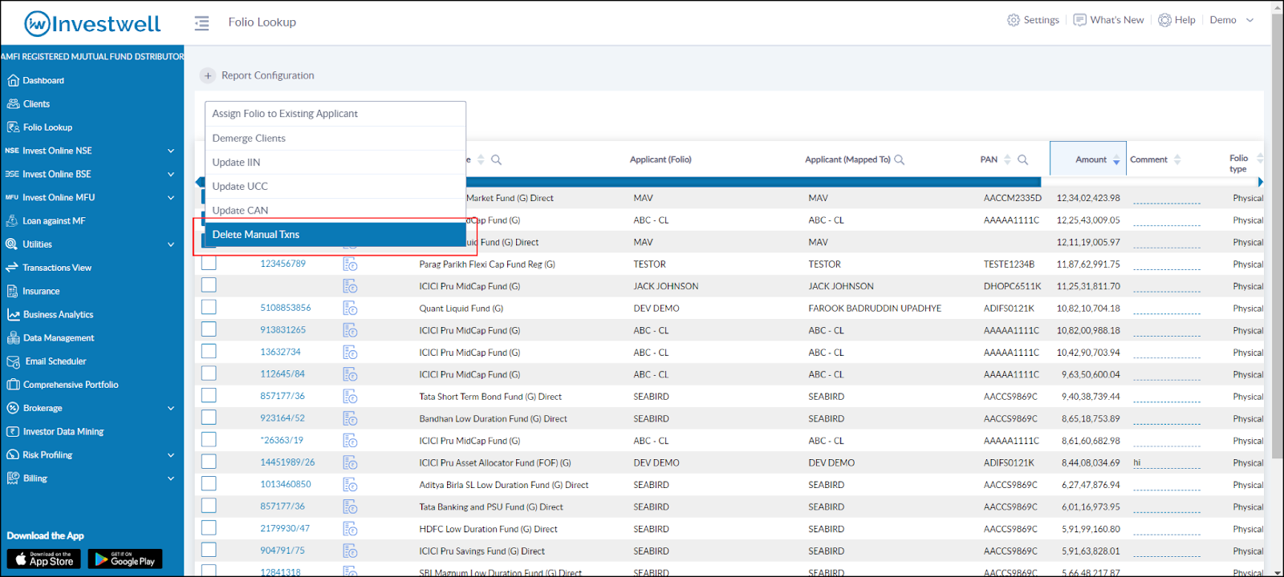This screenshot has height=577, width=1284.
Task: Click the plus icon beside Report Configuration
Action: pyautogui.click(x=208, y=75)
